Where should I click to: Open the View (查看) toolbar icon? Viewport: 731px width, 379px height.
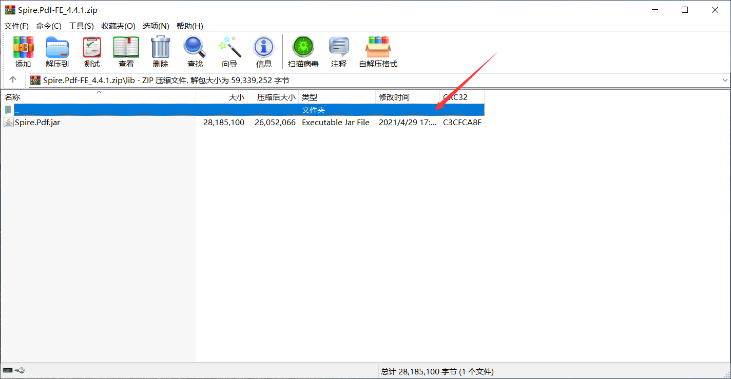click(x=126, y=52)
